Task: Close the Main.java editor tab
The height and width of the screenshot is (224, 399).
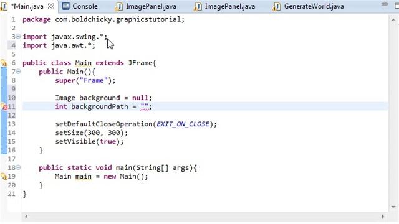Action: coord(51,7)
